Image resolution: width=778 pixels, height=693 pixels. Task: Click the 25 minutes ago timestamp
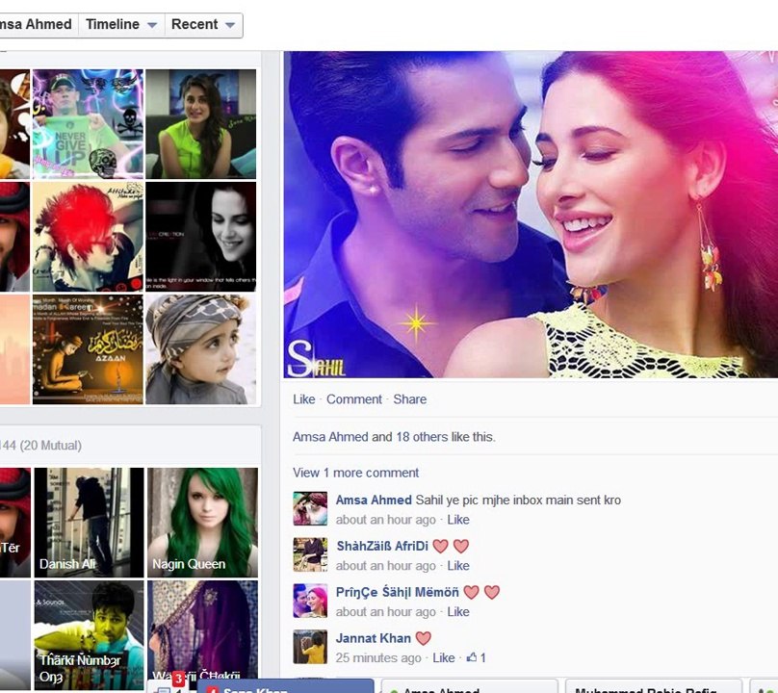click(378, 658)
